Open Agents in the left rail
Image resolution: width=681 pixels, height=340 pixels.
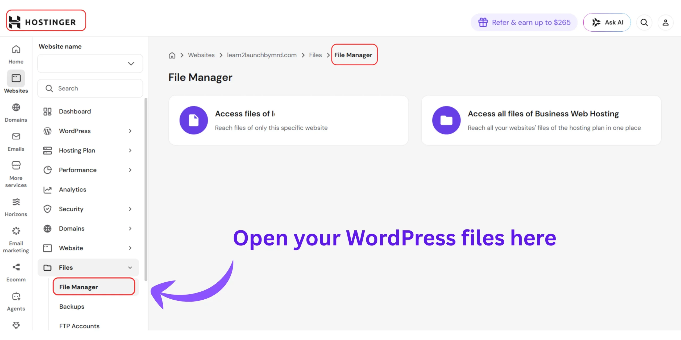click(x=16, y=302)
